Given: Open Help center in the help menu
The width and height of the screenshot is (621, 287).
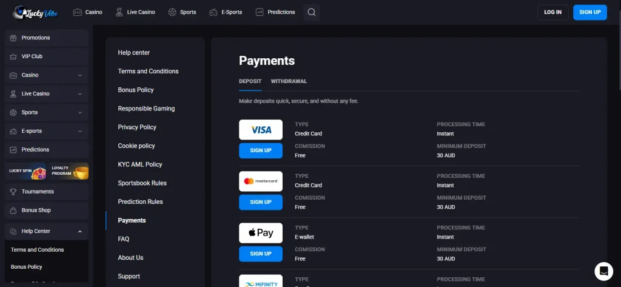Looking at the screenshot, I should [x=134, y=53].
